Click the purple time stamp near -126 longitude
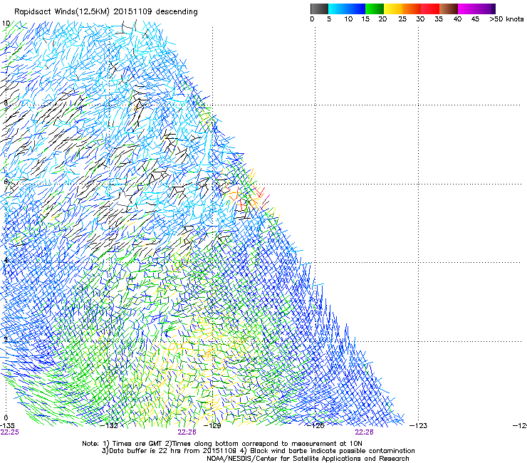 pyautogui.click(x=365, y=432)
